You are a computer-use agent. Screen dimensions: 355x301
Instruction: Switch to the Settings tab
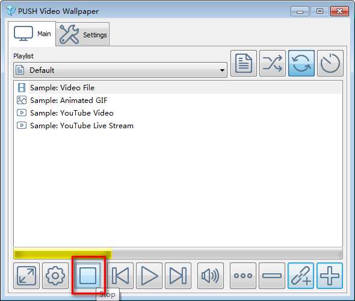click(83, 34)
